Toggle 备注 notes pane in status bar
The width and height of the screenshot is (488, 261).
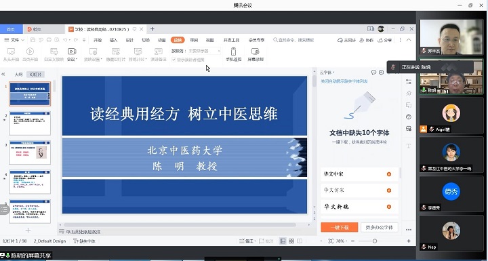247,241
